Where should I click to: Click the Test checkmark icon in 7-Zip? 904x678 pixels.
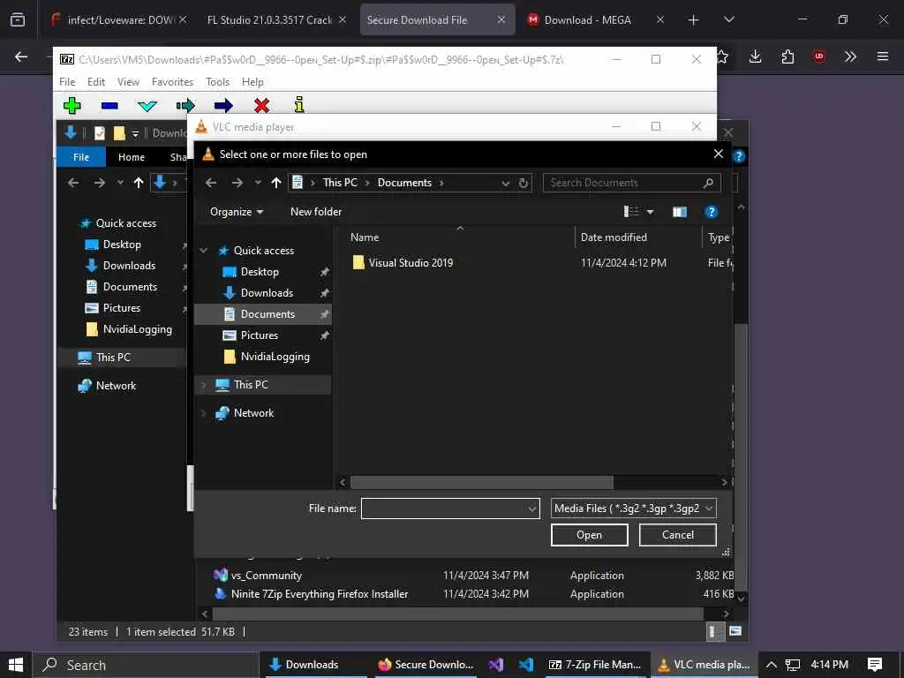[147, 106]
